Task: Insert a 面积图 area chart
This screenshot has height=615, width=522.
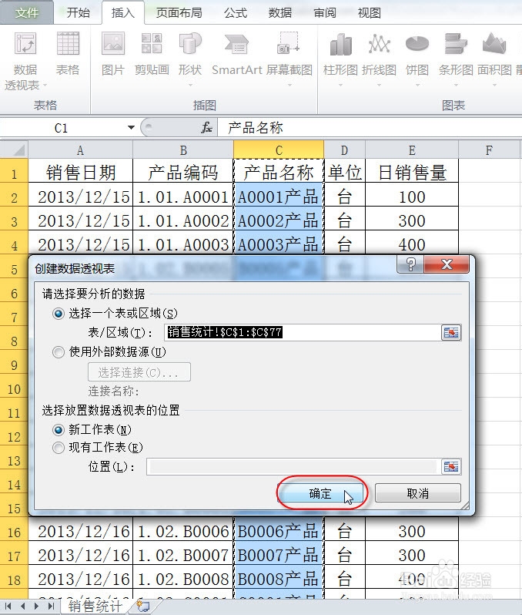Action: [494, 59]
